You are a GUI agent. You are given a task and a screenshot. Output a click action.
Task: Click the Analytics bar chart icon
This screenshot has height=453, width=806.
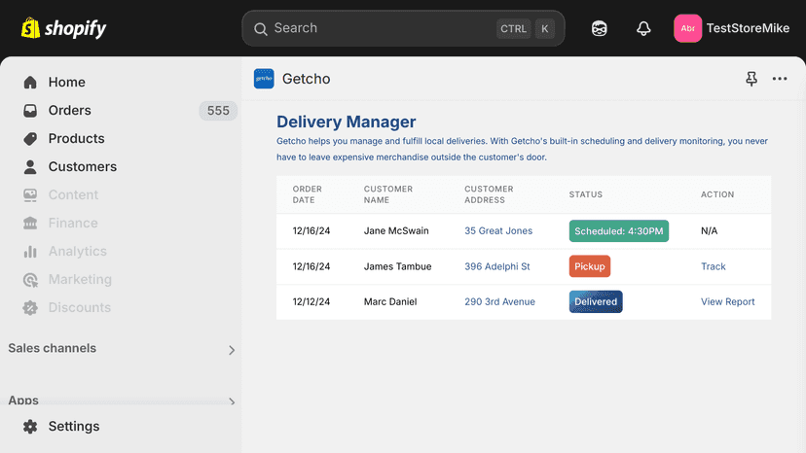point(30,251)
